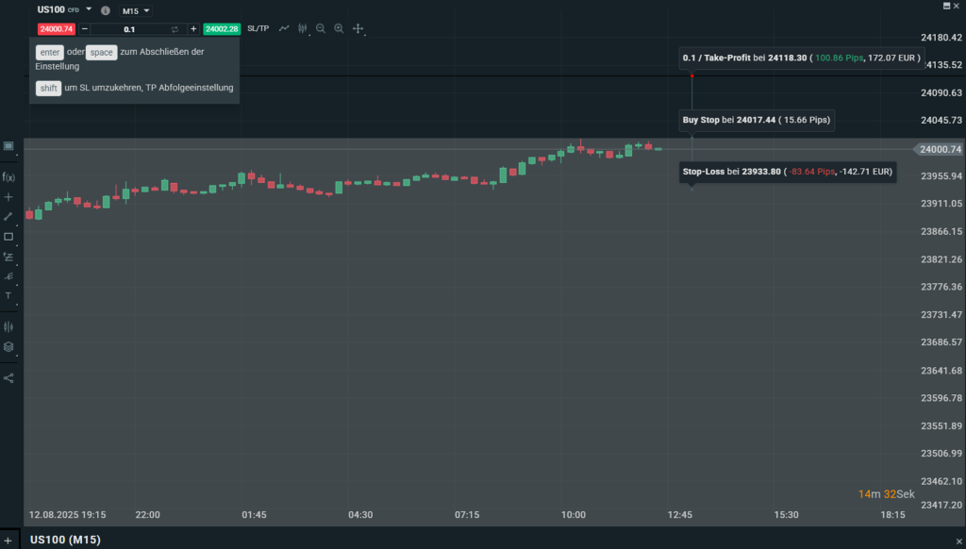
Task: Add a new chart with bottom plus
Action: pos(8,541)
